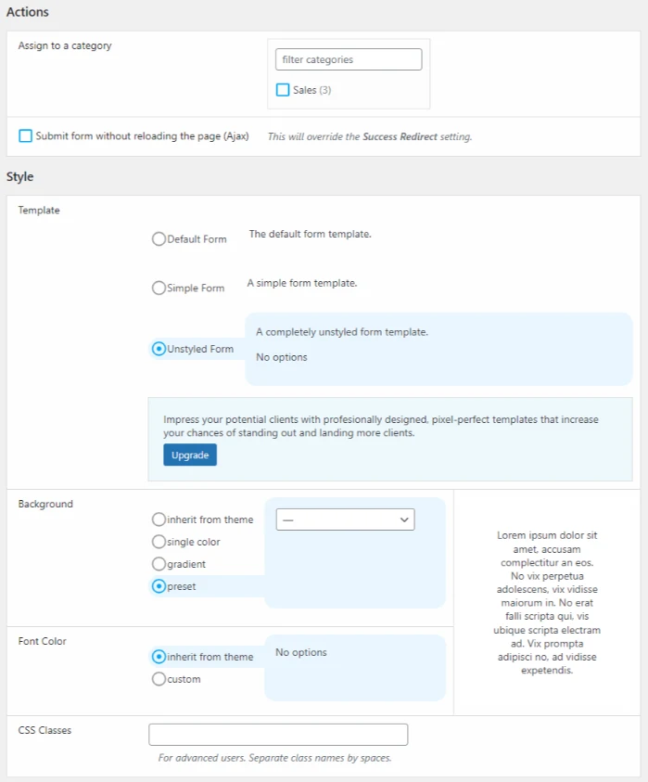Screen dimensions: 648x782
Task: Click the Sales (3) category label
Action: pos(312,90)
